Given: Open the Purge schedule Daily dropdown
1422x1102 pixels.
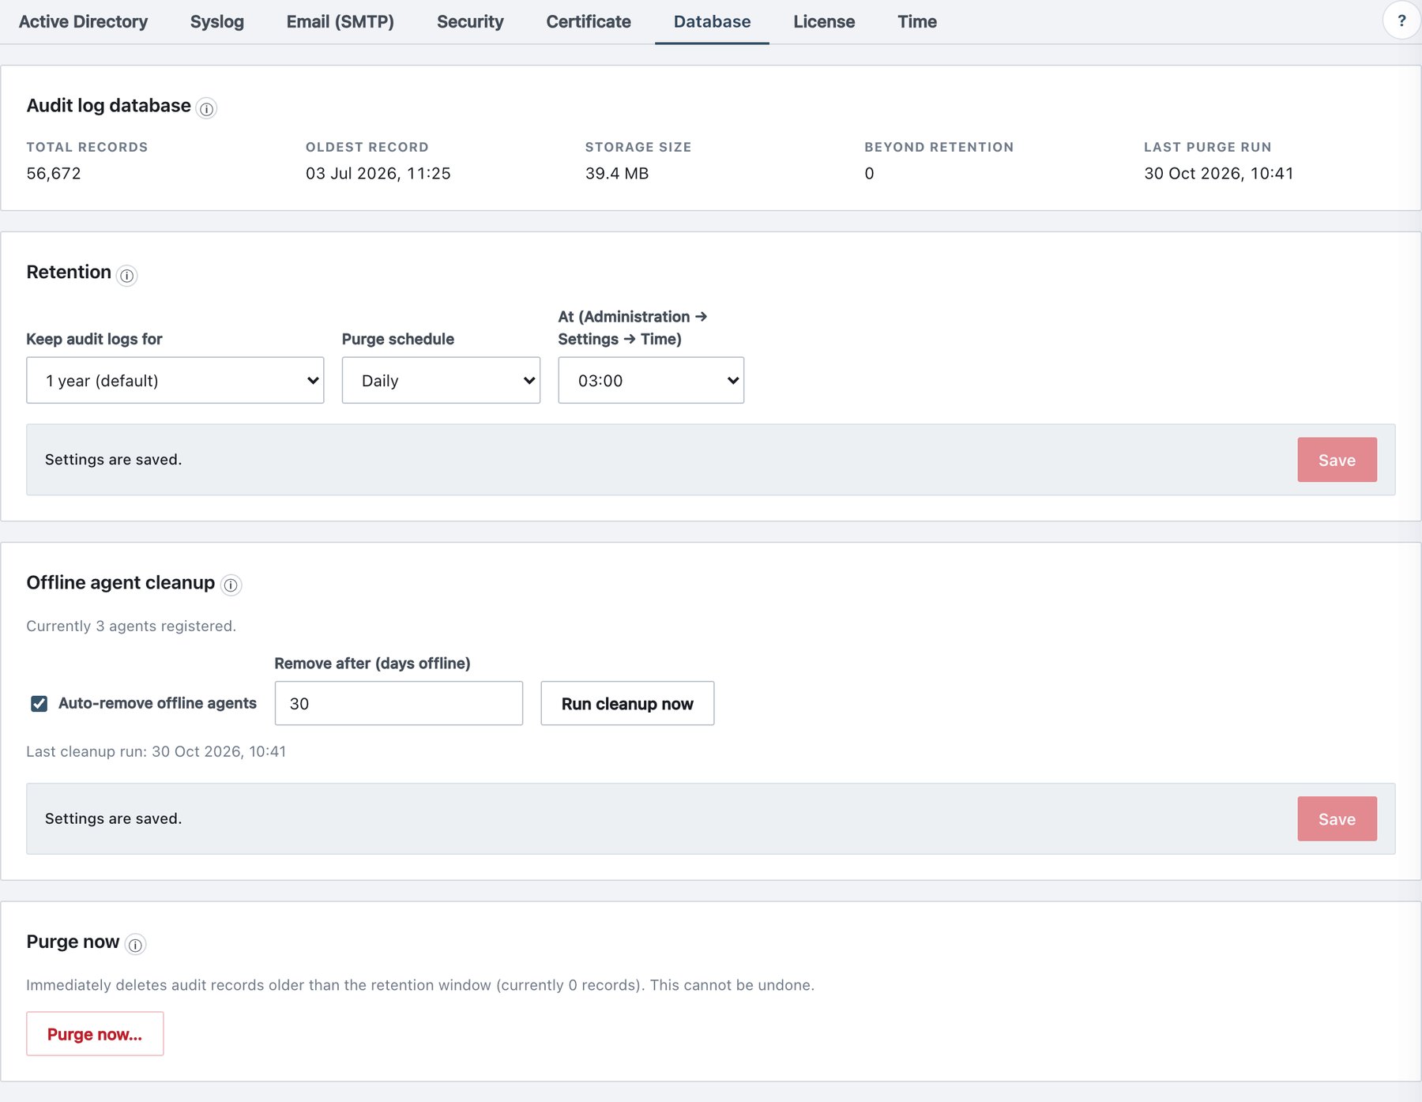Looking at the screenshot, I should click(441, 380).
